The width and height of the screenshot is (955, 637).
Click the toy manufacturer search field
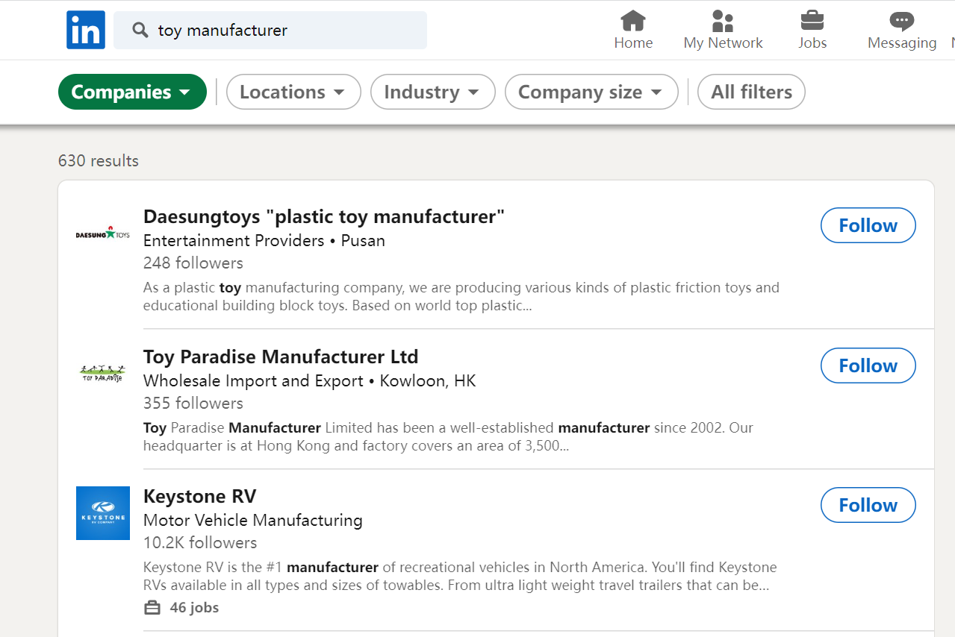284,30
